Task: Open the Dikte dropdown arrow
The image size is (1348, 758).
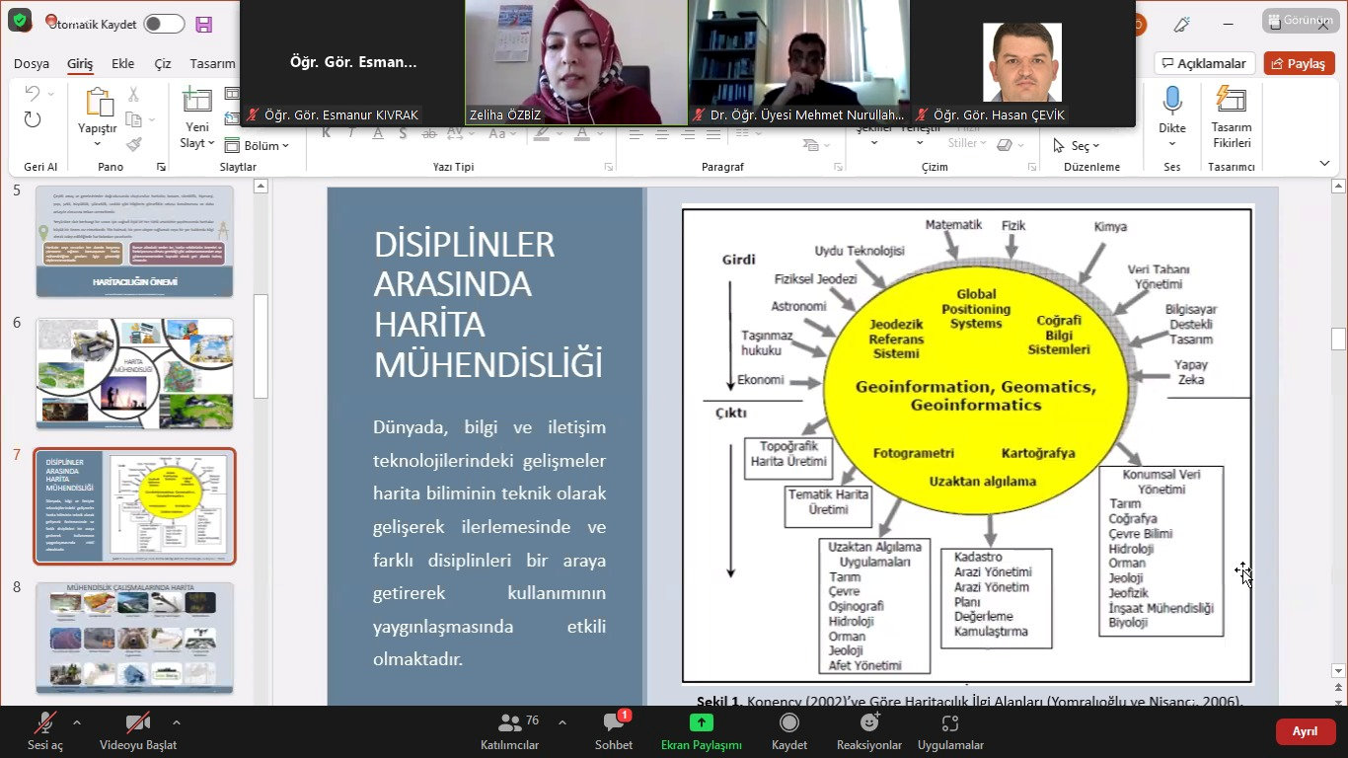Action: (x=1172, y=144)
